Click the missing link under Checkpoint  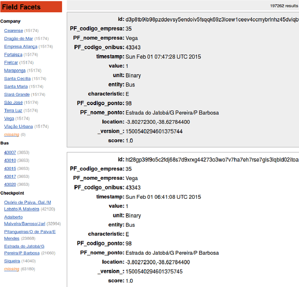click(12, 269)
